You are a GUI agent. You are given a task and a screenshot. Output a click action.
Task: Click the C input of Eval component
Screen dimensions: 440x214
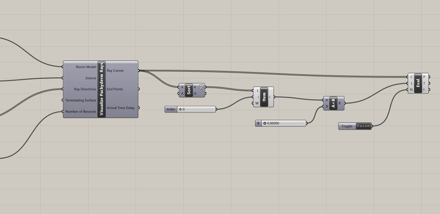411,77
